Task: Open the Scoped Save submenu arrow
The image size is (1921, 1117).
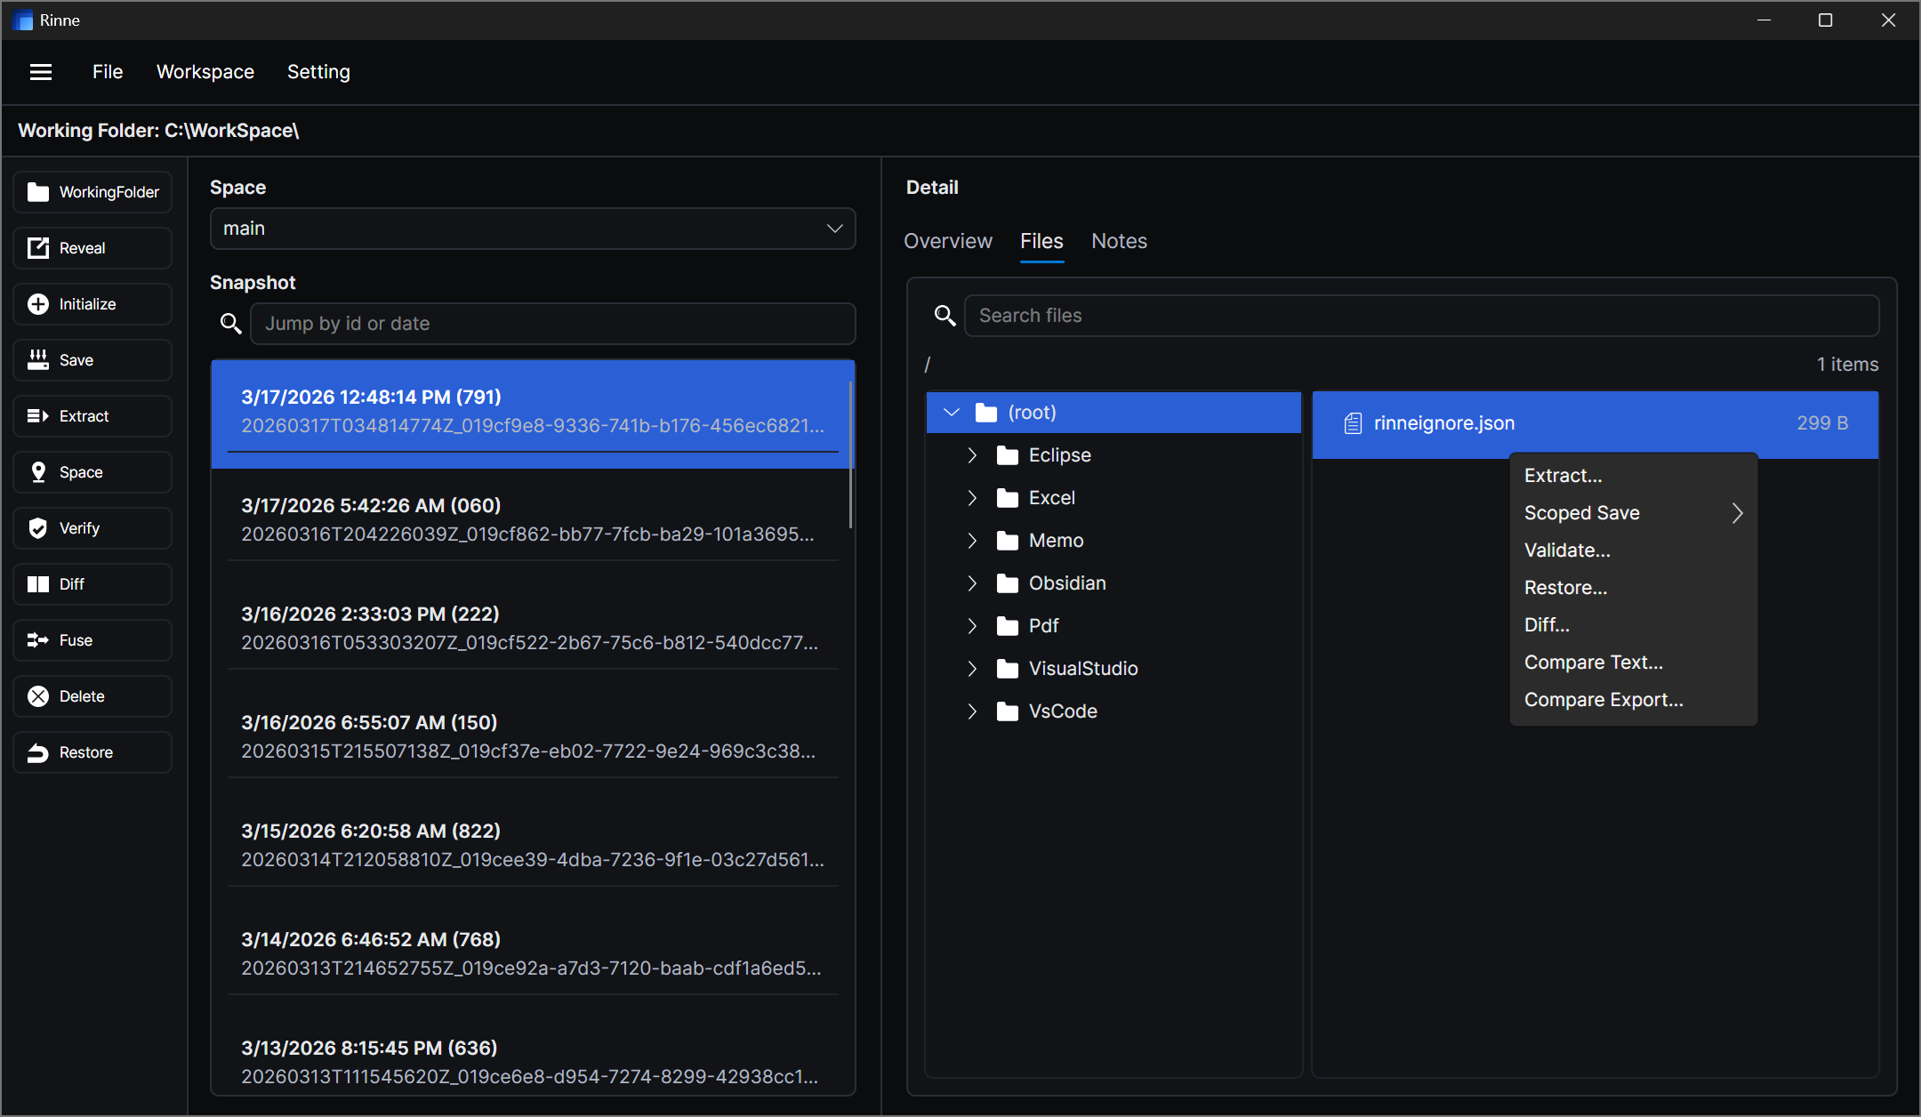Action: 1738,512
